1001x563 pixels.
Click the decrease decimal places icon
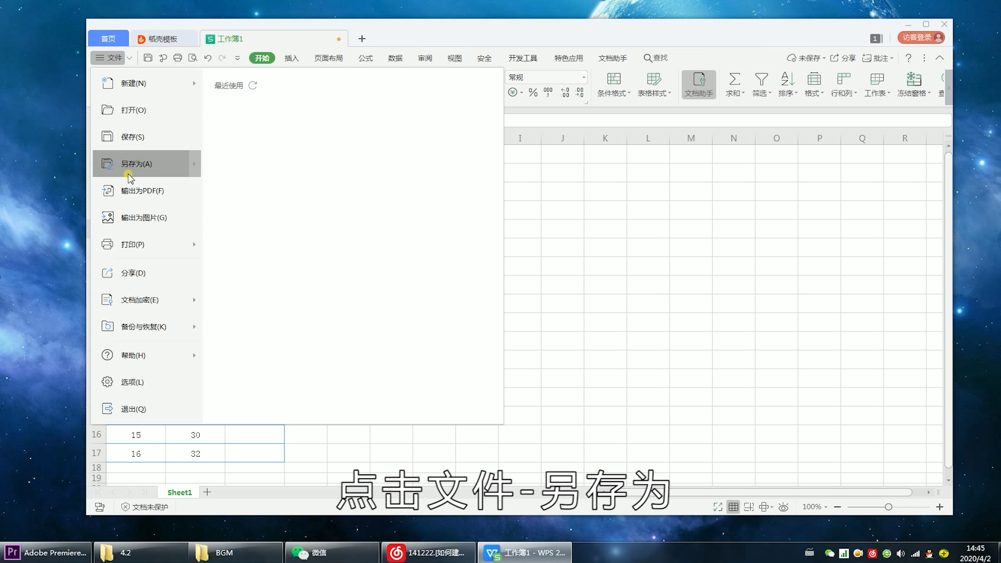click(x=580, y=92)
